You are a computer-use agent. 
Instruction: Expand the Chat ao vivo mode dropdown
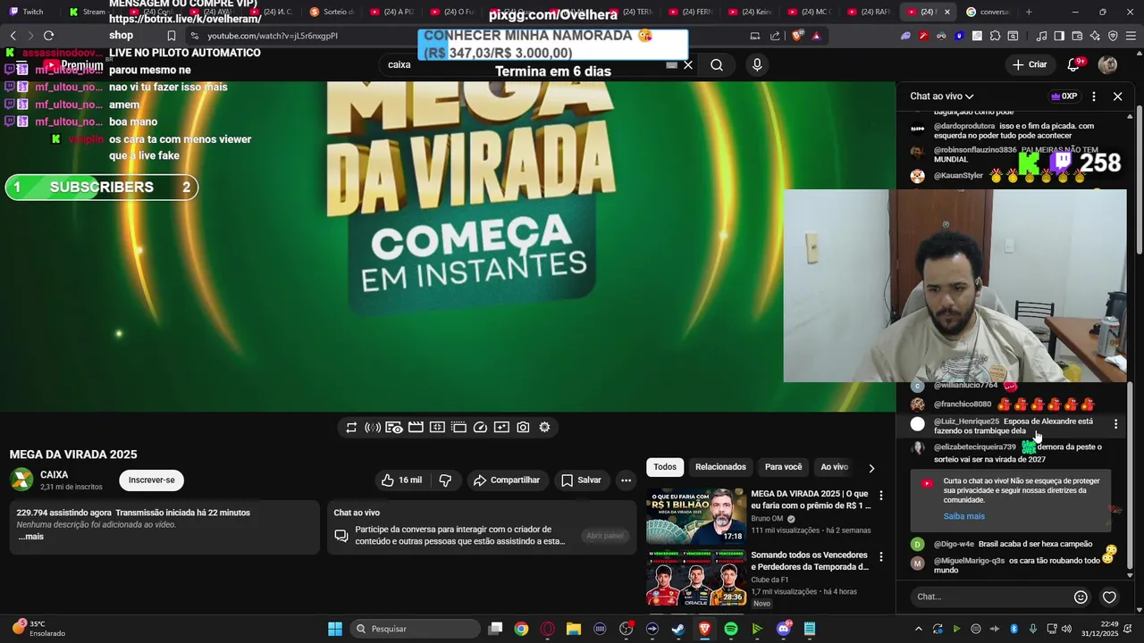click(x=942, y=96)
